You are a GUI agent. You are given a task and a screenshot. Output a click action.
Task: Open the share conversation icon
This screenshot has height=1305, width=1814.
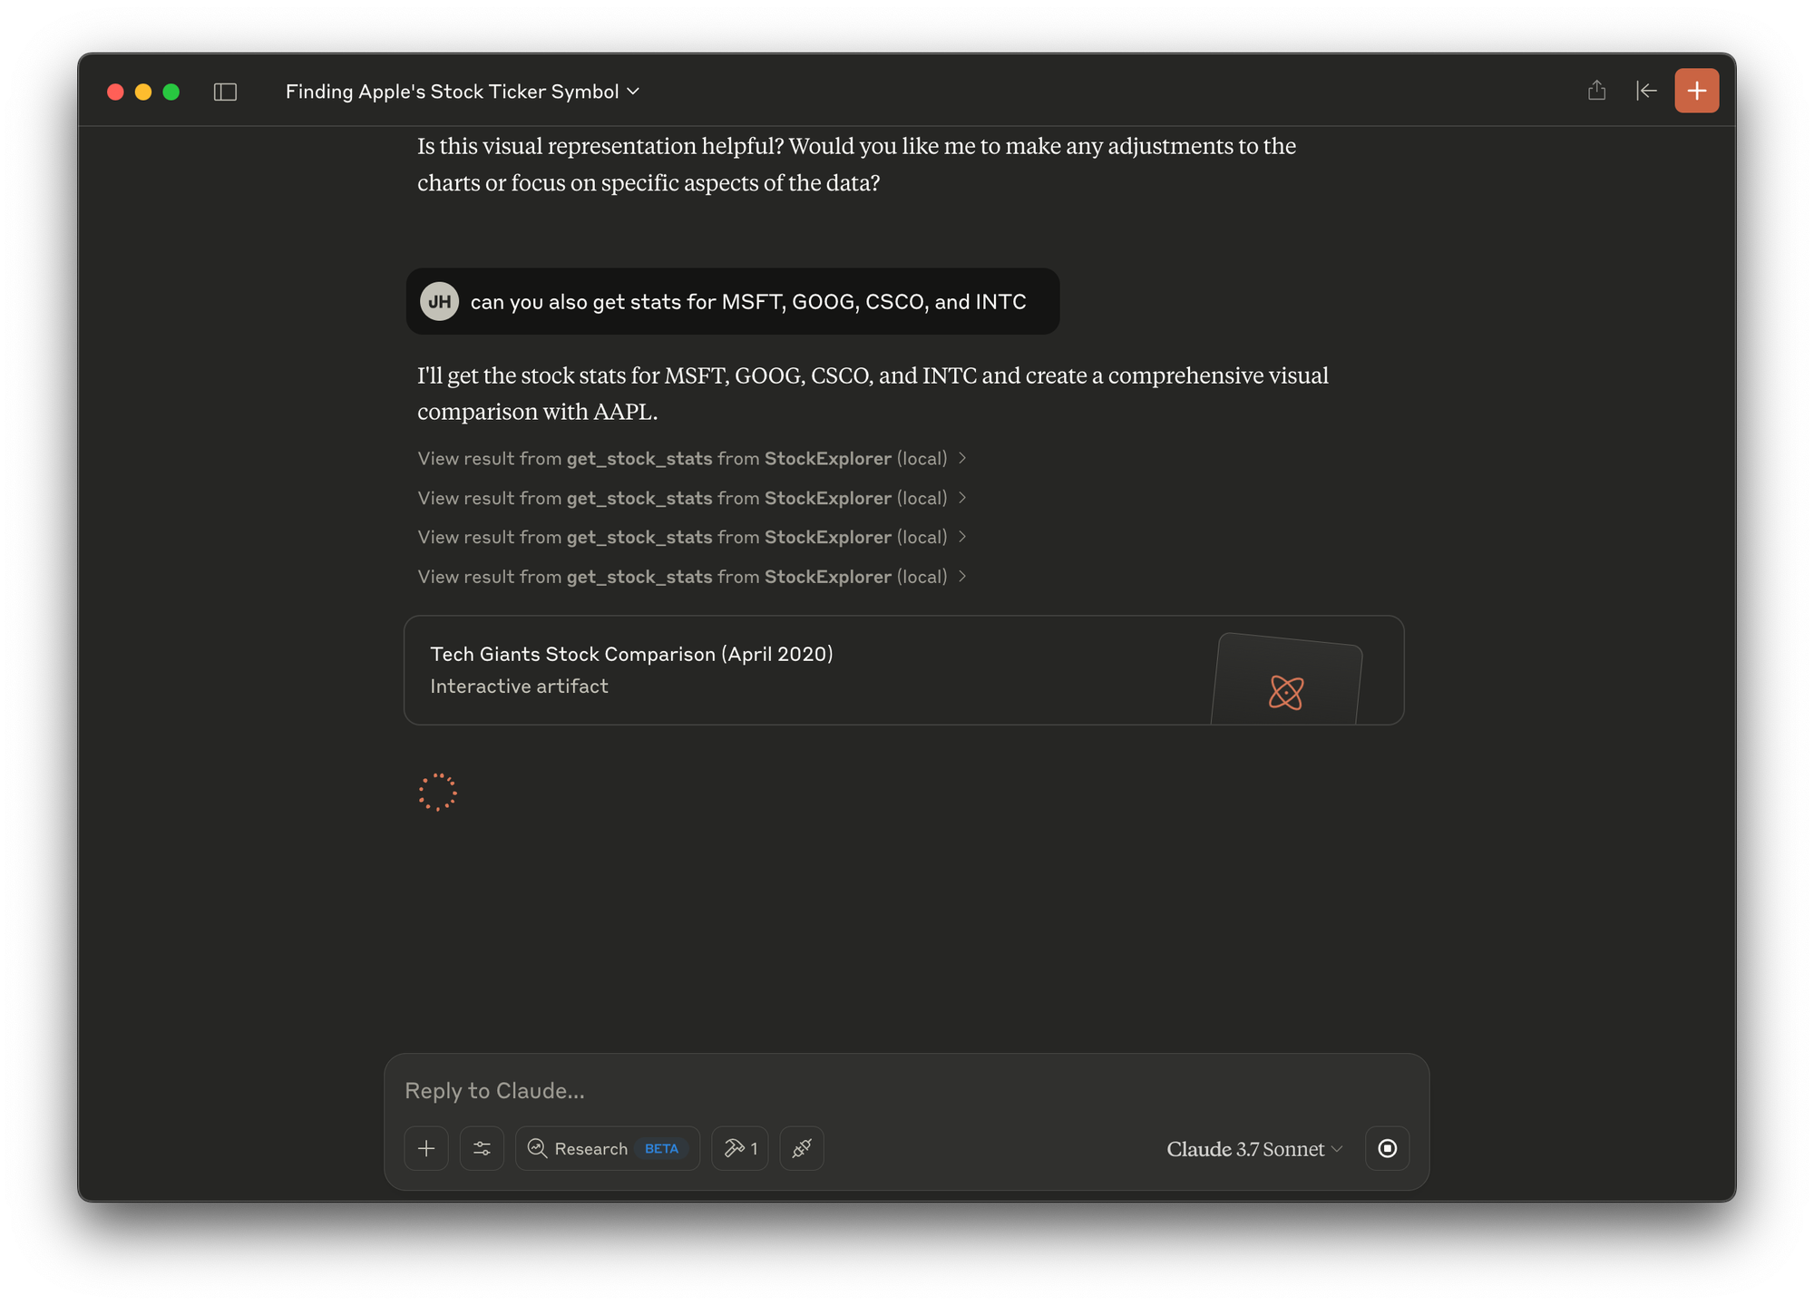click(1596, 91)
